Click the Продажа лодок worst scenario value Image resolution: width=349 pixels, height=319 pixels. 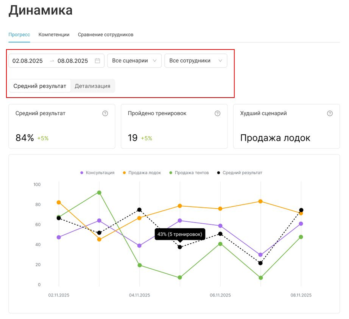pyautogui.click(x=275, y=138)
